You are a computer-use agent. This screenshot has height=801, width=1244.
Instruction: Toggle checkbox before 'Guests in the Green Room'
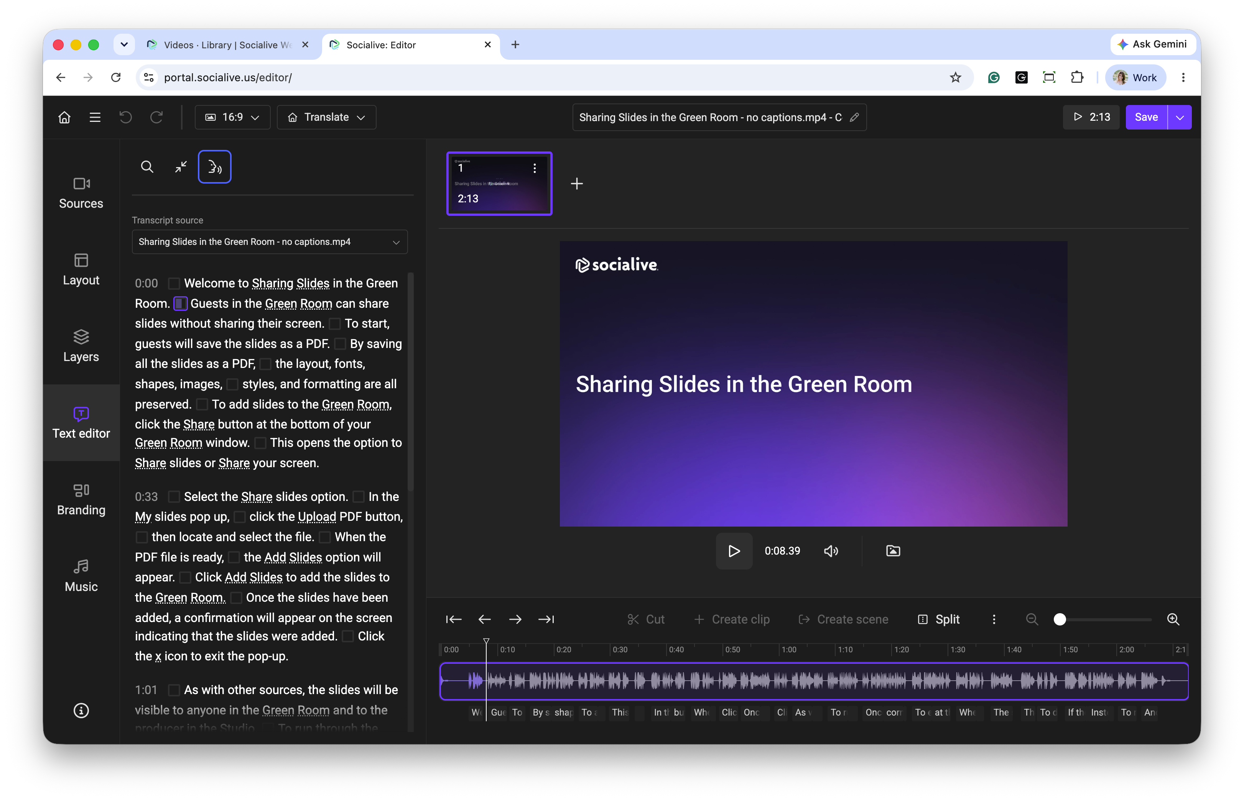pyautogui.click(x=180, y=304)
